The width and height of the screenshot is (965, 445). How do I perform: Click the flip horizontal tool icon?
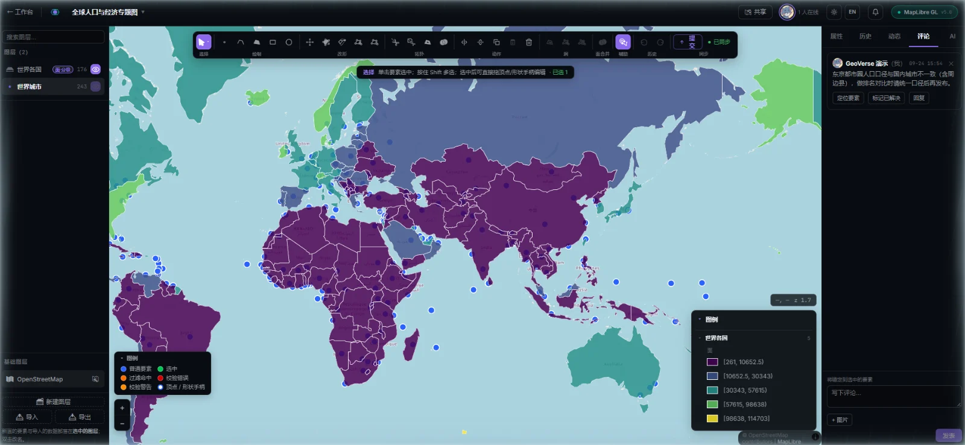(x=464, y=42)
